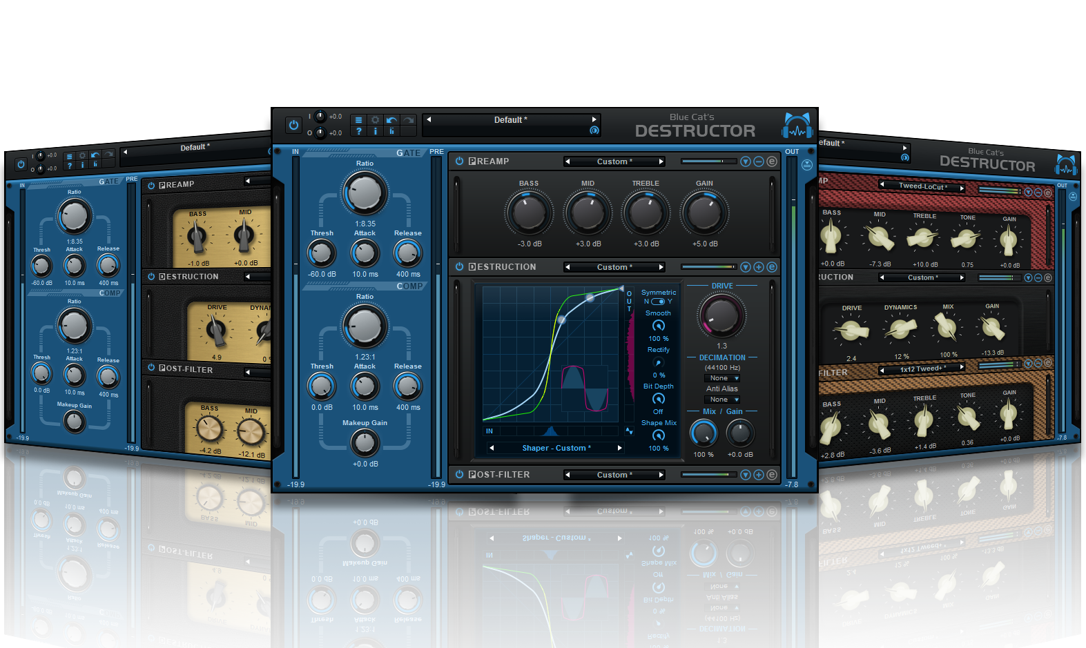Click the Bit Depth dial
Viewport: 1086px width, 648px height.
[x=659, y=399]
